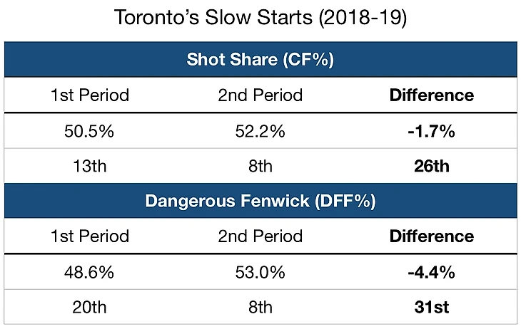521x329 pixels.
Task: Click the -4.4% difference cell
Action: [x=431, y=272]
